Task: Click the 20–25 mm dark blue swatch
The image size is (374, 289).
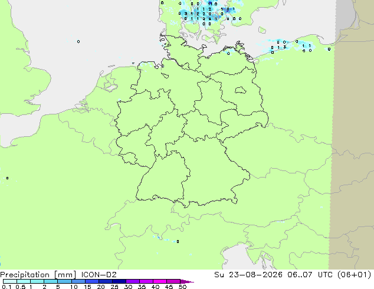Action: (x=106, y=281)
